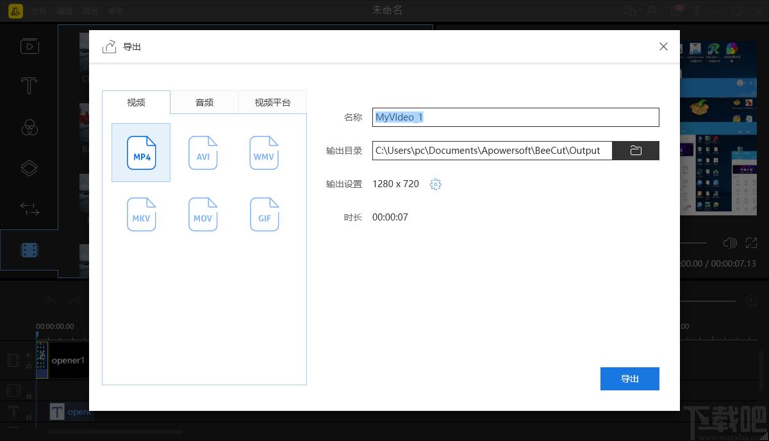This screenshot has height=441, width=769.
Task: Select the GIF format icon
Action: click(x=264, y=214)
